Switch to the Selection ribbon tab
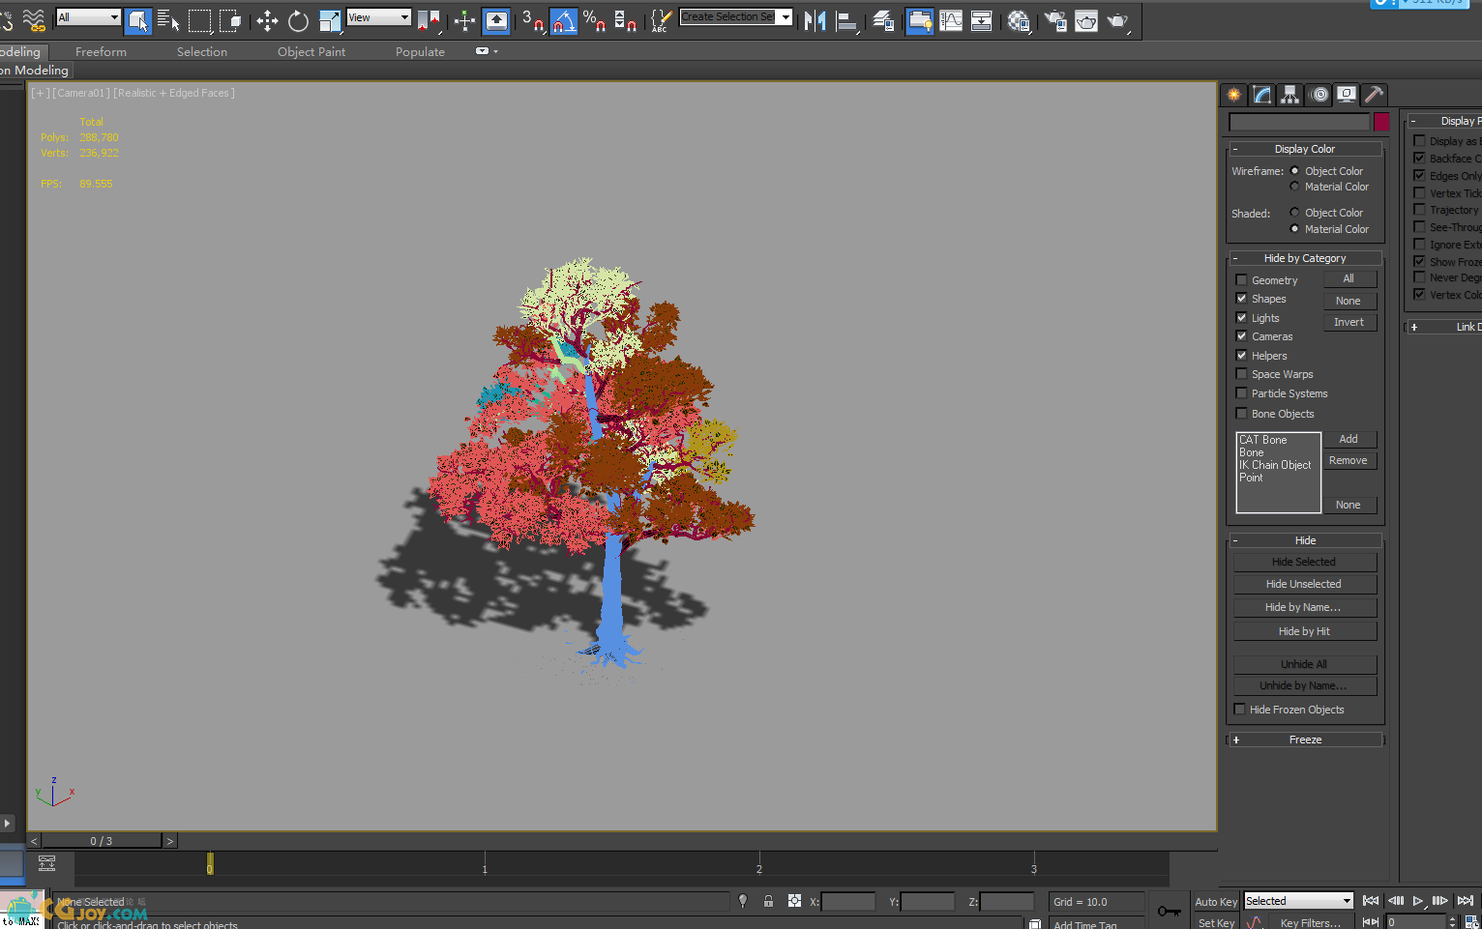The height and width of the screenshot is (929, 1482). pos(202,52)
